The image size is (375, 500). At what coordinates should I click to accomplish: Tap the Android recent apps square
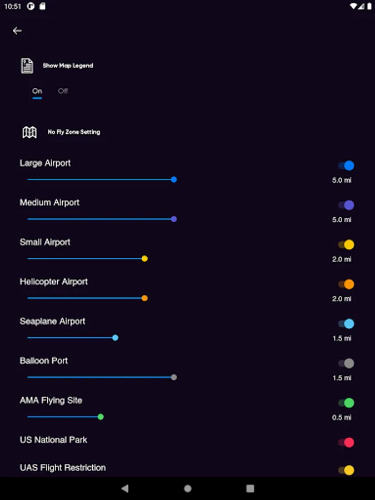click(251, 488)
